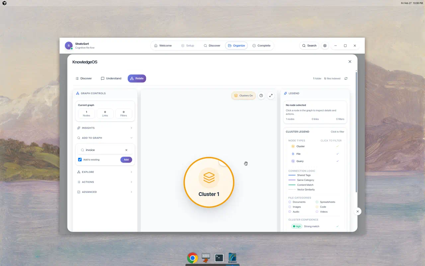Select the Cluster 1 node in graph

209,182
